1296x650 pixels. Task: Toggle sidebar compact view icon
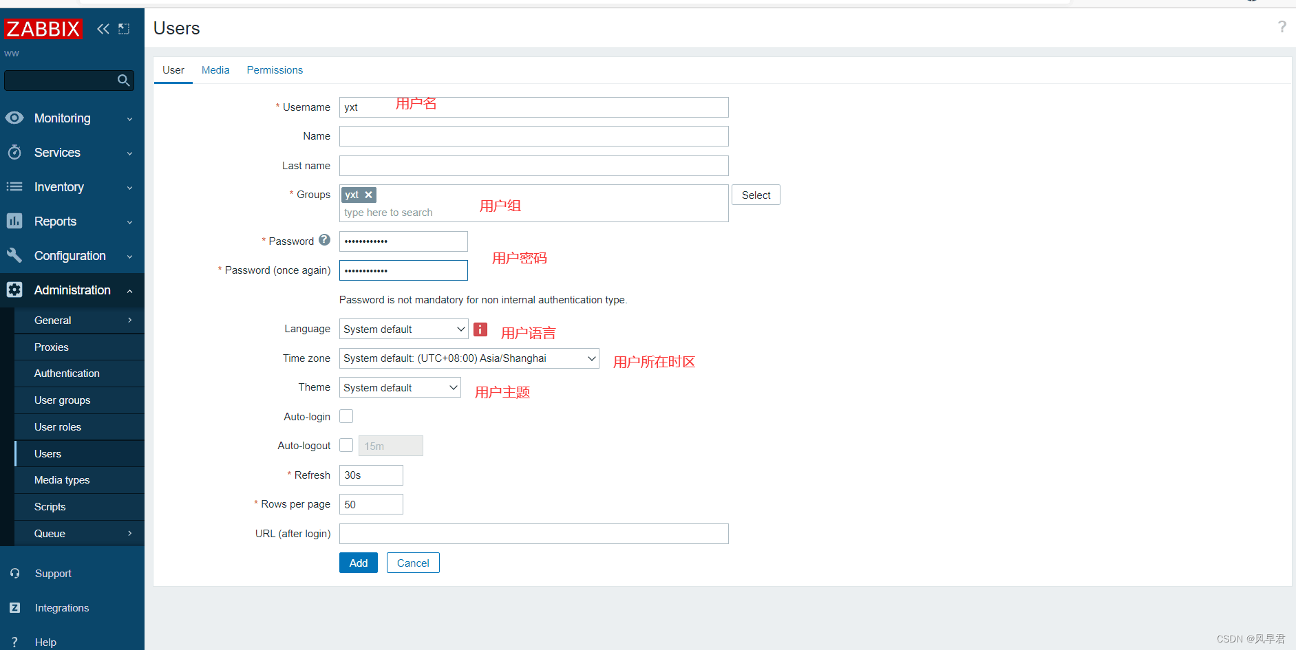tap(124, 29)
